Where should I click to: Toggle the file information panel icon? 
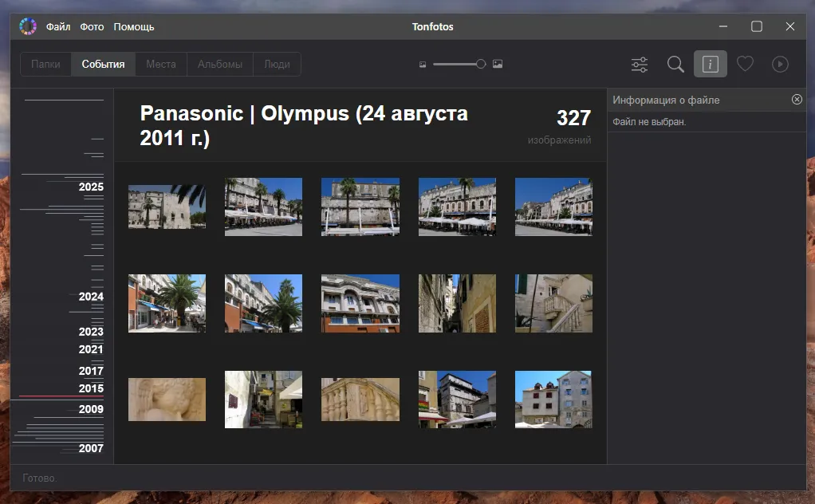[710, 64]
